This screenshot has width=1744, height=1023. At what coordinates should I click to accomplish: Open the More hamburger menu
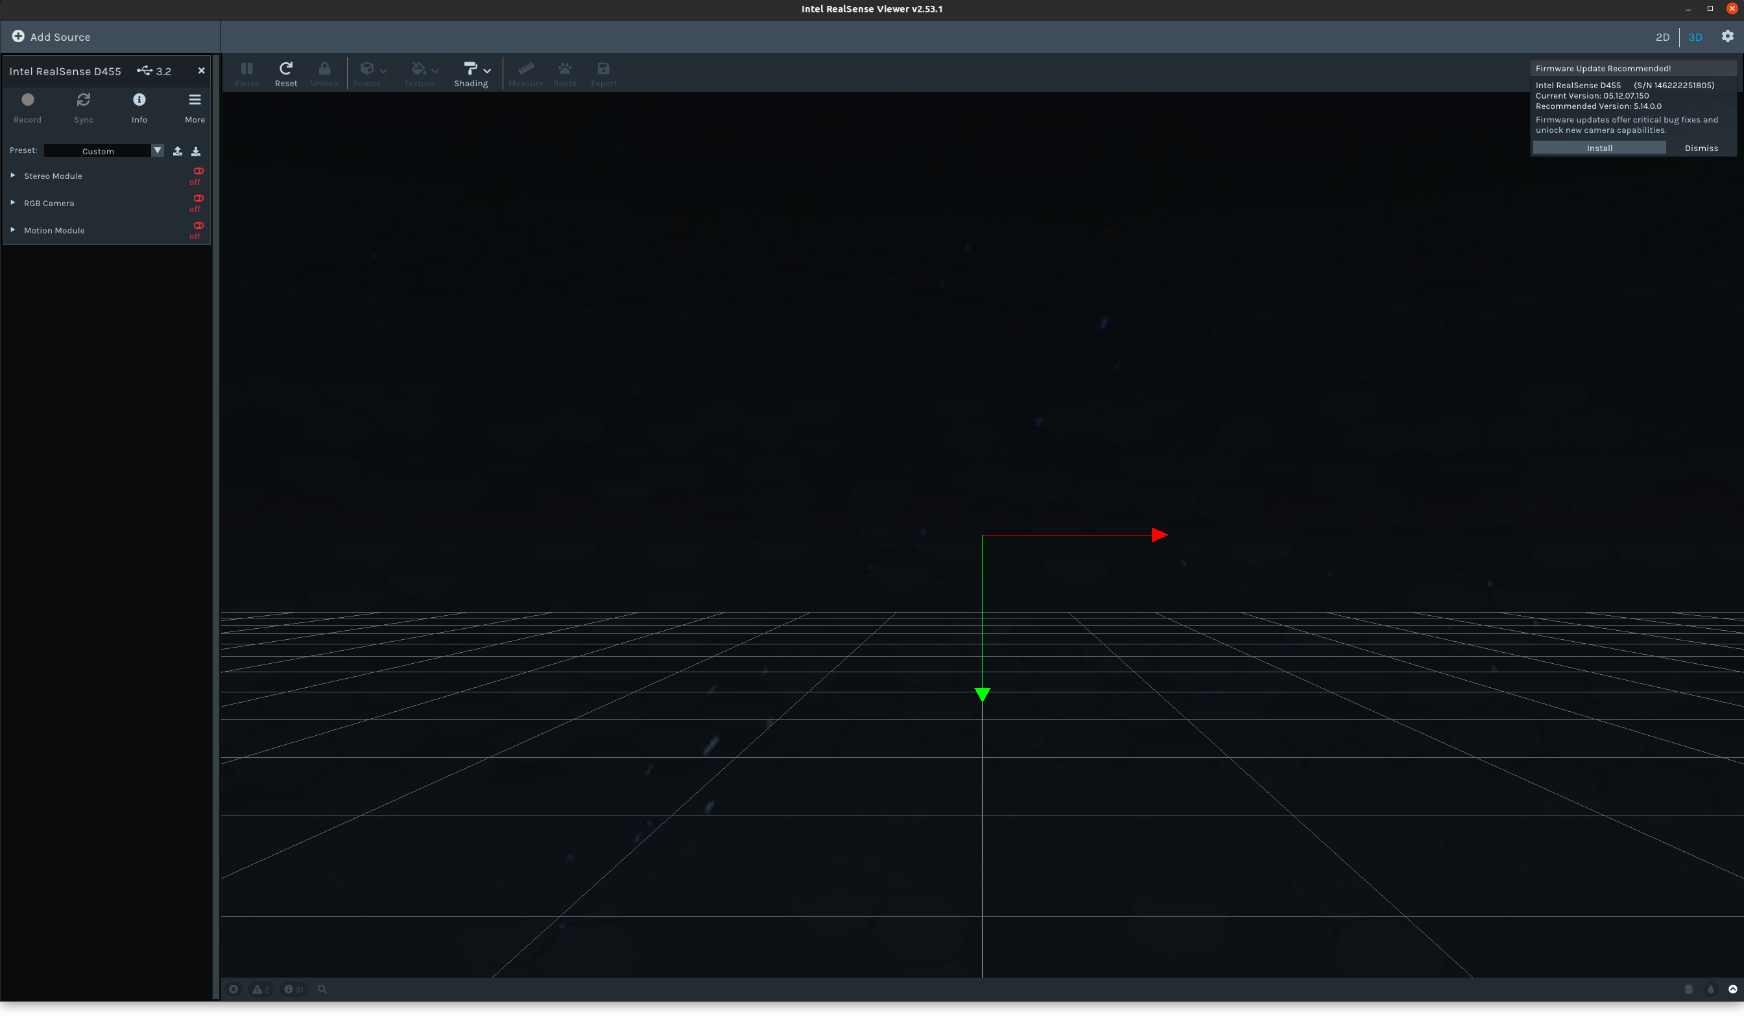[195, 100]
